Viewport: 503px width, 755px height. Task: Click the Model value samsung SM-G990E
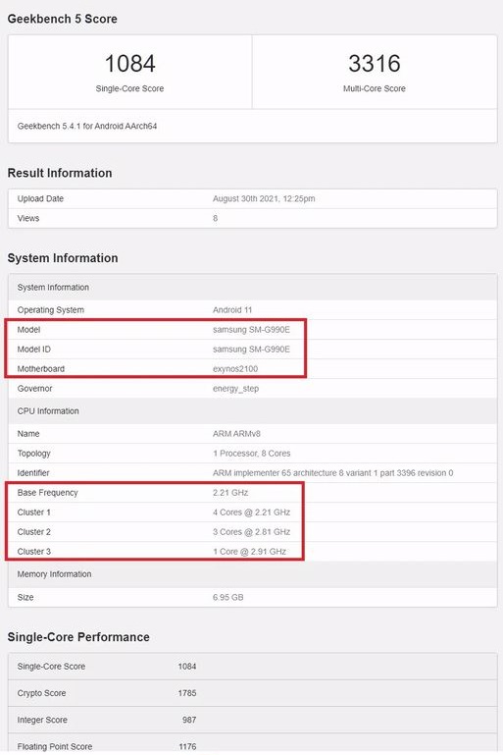point(251,330)
